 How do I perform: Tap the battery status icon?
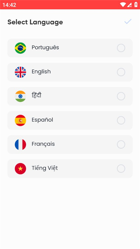pyautogui.click(x=136, y=5)
